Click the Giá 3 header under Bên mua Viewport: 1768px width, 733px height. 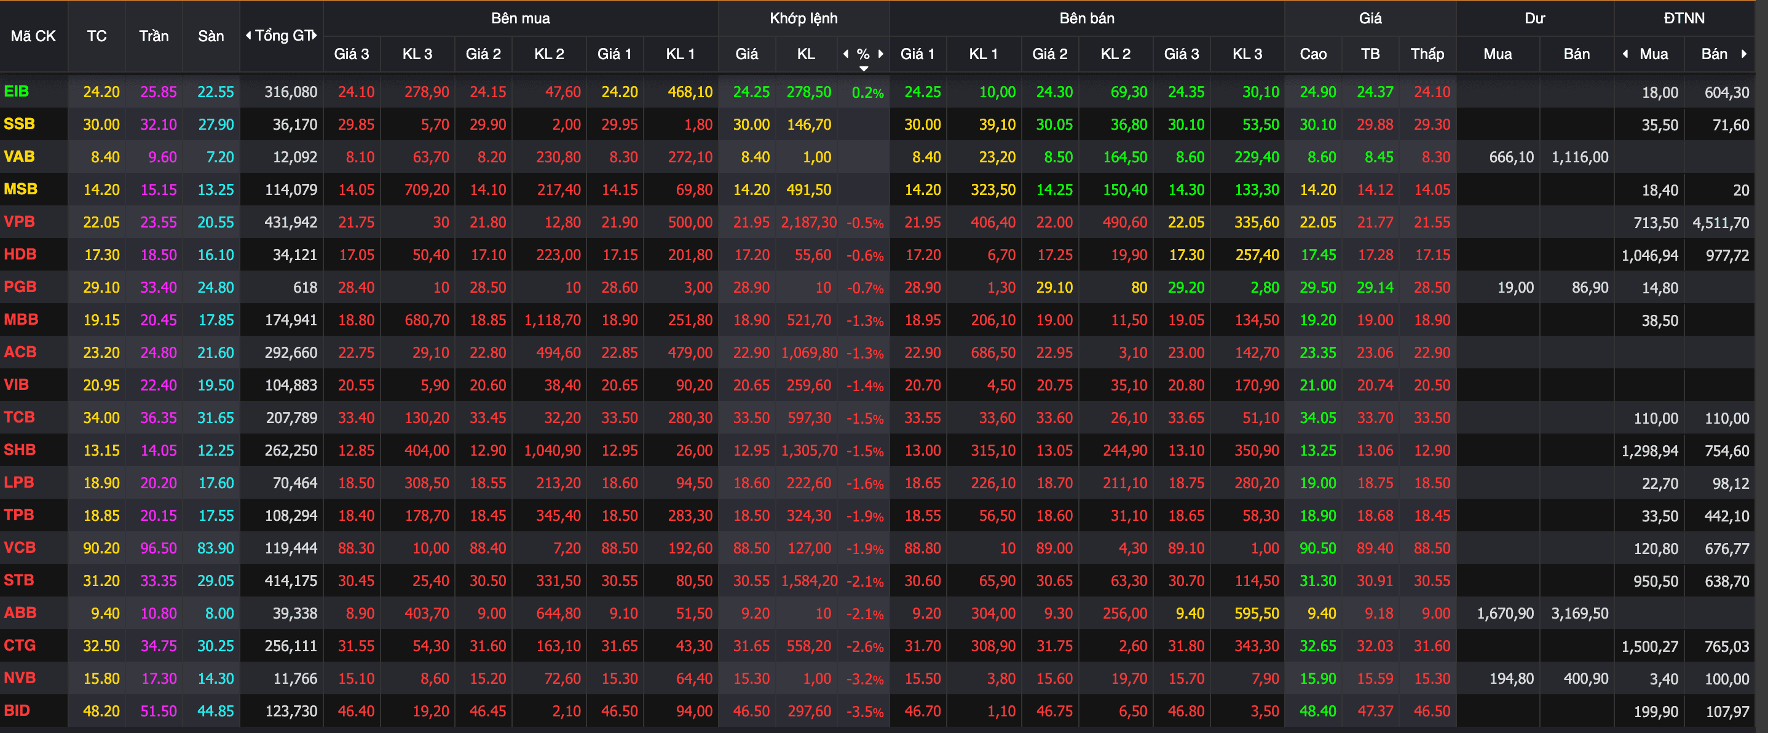tap(352, 54)
